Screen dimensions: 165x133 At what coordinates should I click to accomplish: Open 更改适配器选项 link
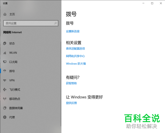coord(76,49)
